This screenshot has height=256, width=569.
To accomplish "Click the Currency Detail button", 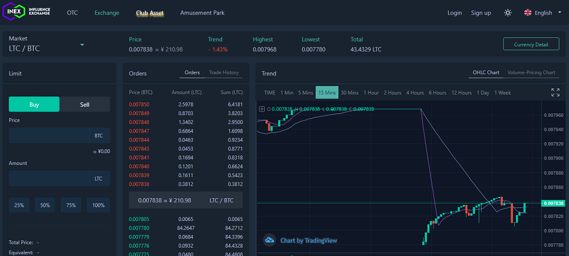I will click(531, 44).
